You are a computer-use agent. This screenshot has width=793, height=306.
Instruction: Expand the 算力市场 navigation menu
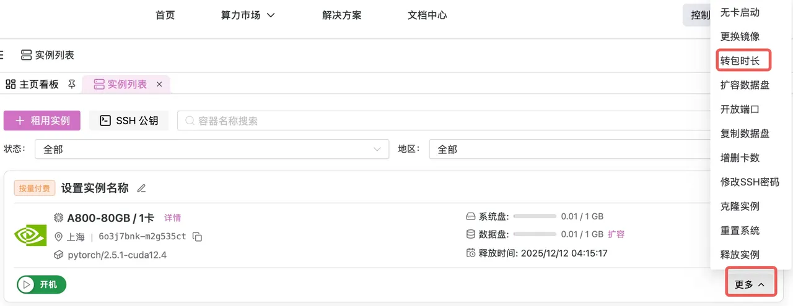[248, 15]
